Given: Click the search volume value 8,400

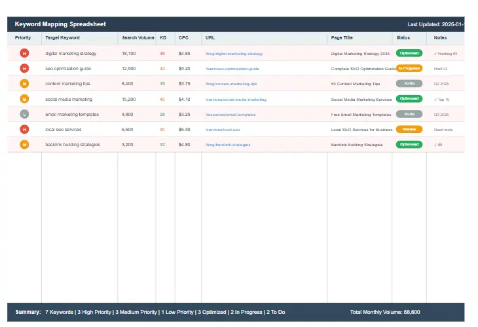Looking at the screenshot, I should [x=128, y=84].
